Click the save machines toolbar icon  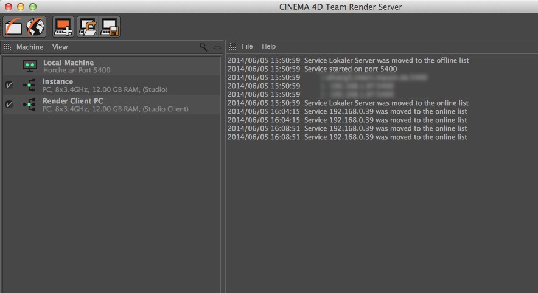pos(110,27)
